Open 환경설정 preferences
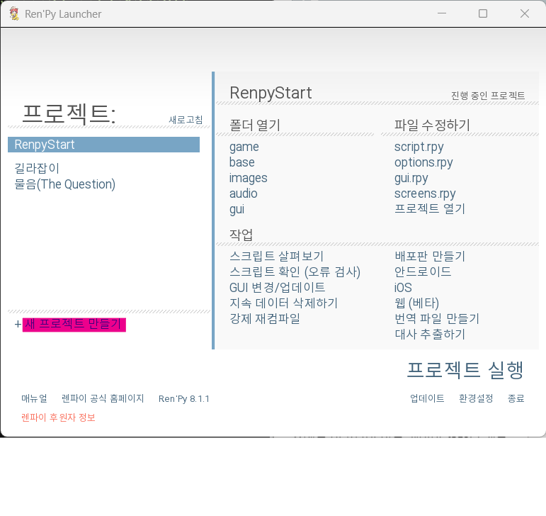Viewport: 546px width, 516px height. point(476,398)
